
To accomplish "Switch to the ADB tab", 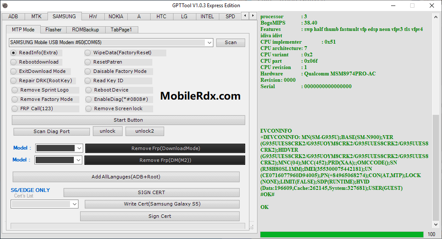I will coord(13,17).
